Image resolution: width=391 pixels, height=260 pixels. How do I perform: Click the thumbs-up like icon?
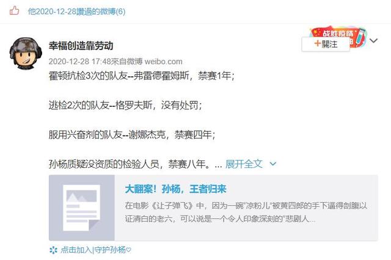[14, 11]
